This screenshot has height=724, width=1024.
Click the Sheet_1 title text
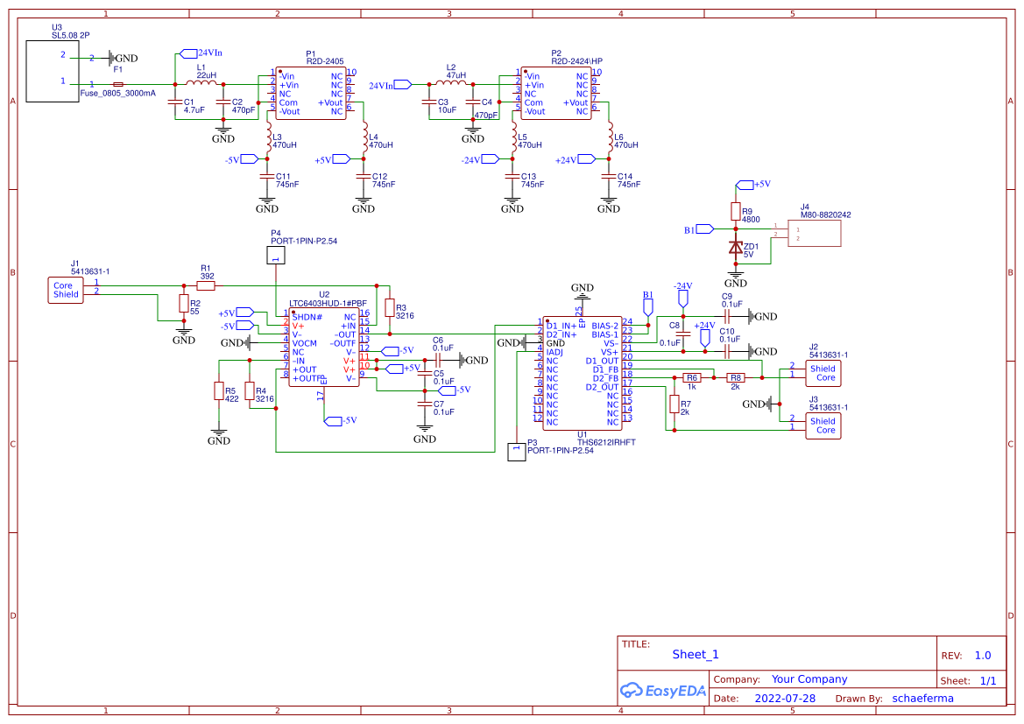(694, 654)
